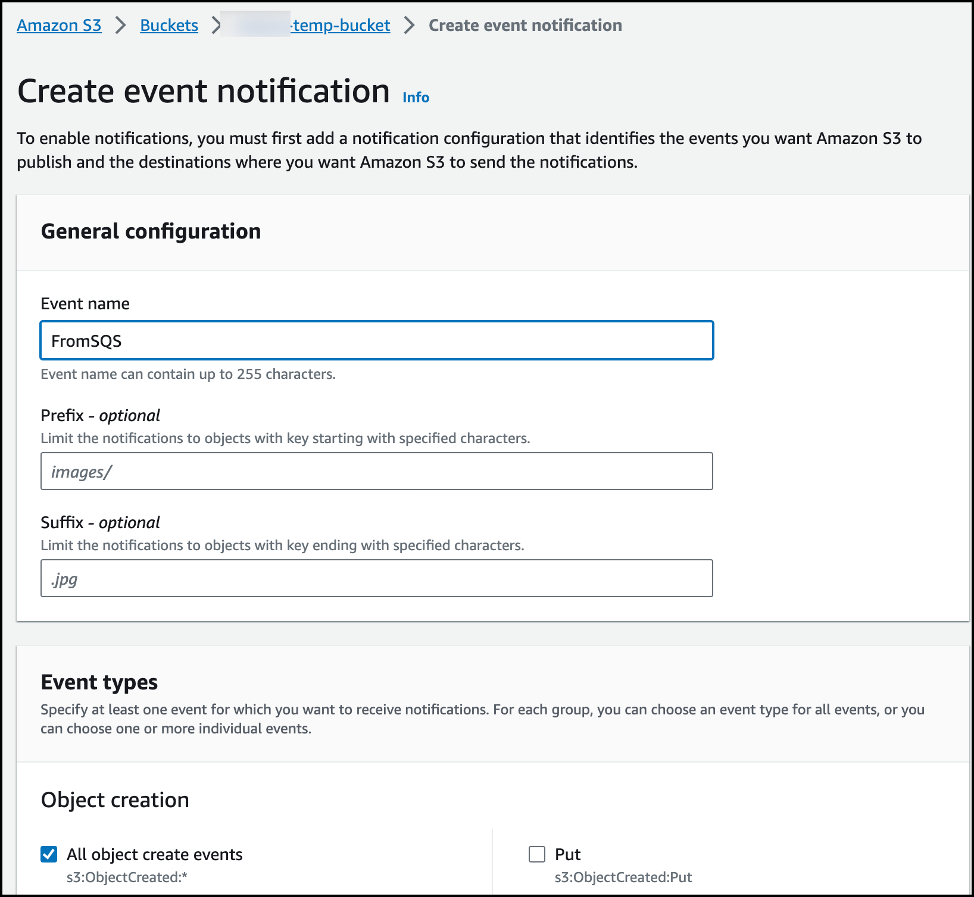Click the 'Suffix - optional' field label
The height and width of the screenshot is (897, 974).
100,522
